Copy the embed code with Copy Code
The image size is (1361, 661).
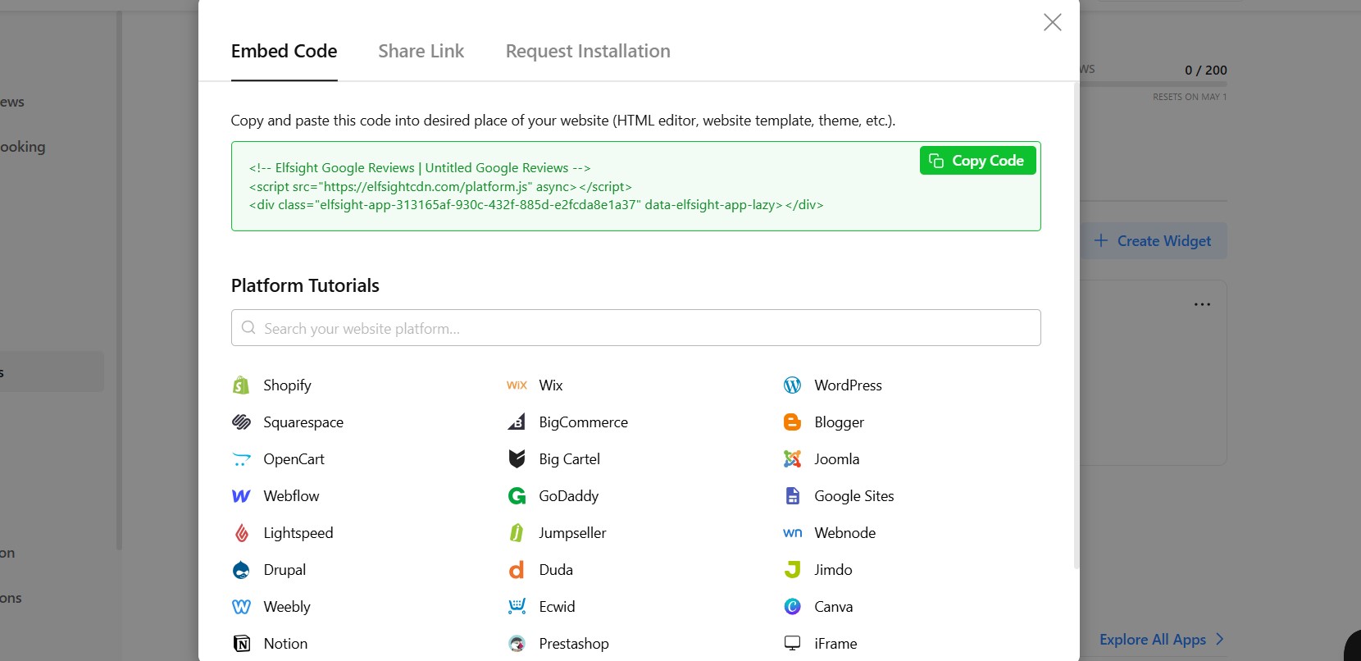pos(977,161)
